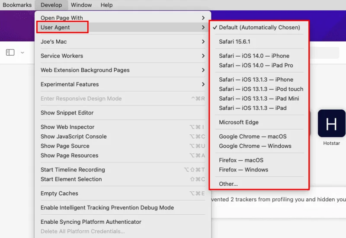This screenshot has width=346, height=238.
Task: Expand the sidebar dropdown chevron
Action: 22,53
